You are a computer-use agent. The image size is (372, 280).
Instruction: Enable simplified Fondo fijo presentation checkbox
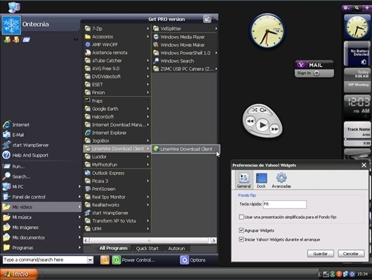[241, 217]
